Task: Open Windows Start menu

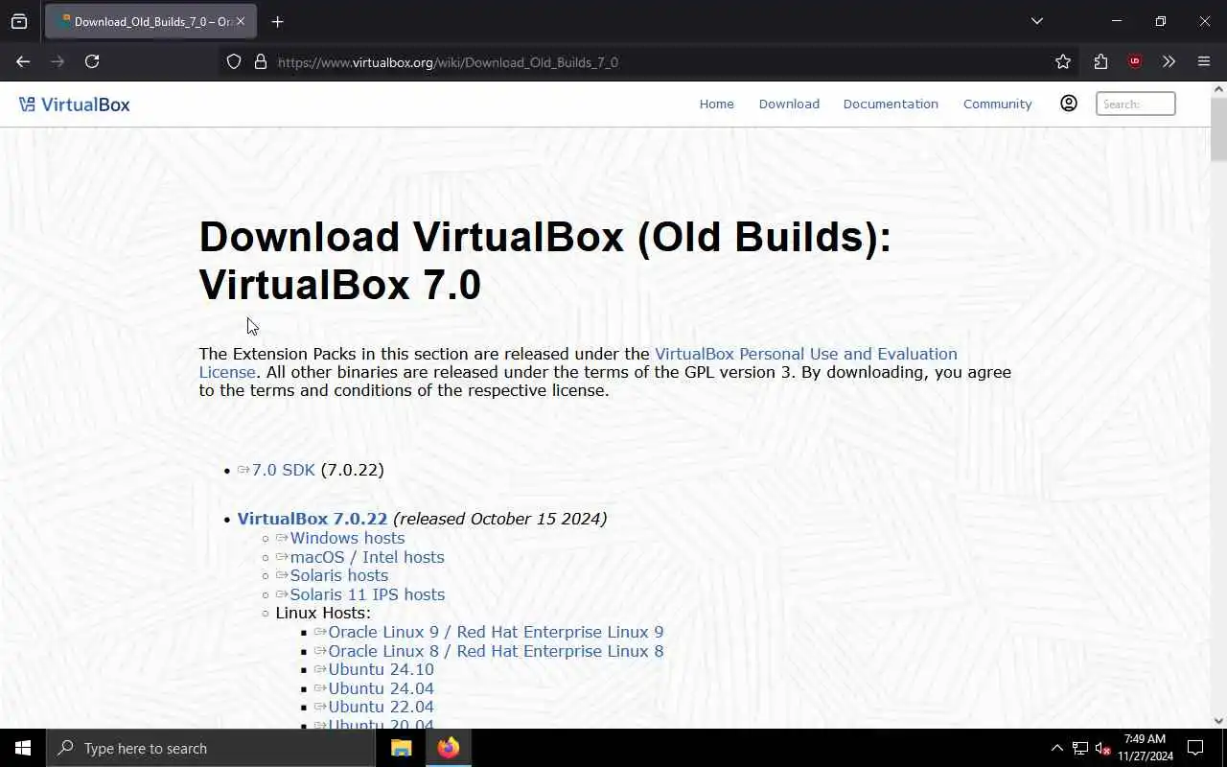Action: [x=23, y=748]
